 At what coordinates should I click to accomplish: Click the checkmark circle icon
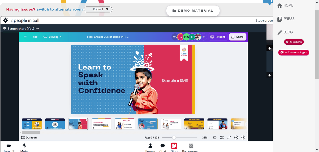click(236, 138)
